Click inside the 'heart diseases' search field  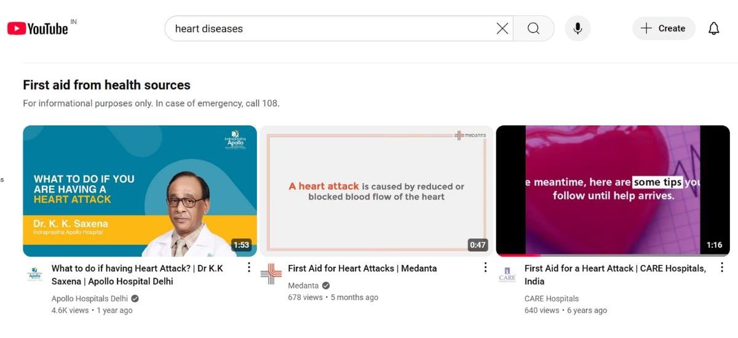coord(332,28)
